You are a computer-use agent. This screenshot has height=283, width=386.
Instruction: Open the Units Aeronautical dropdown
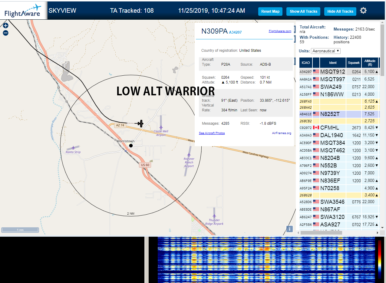[326, 51]
